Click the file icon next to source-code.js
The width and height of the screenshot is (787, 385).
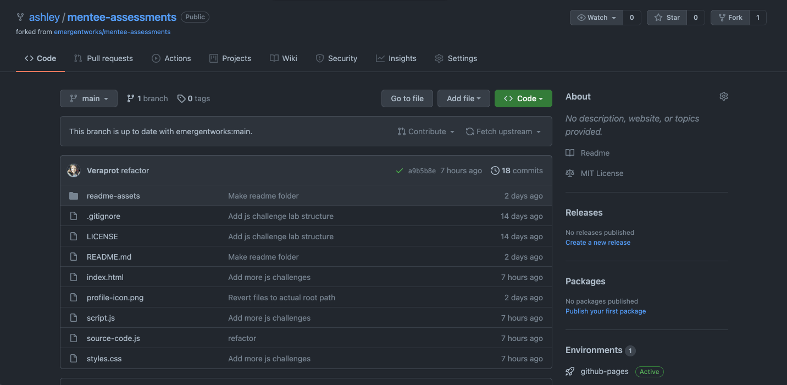click(74, 338)
